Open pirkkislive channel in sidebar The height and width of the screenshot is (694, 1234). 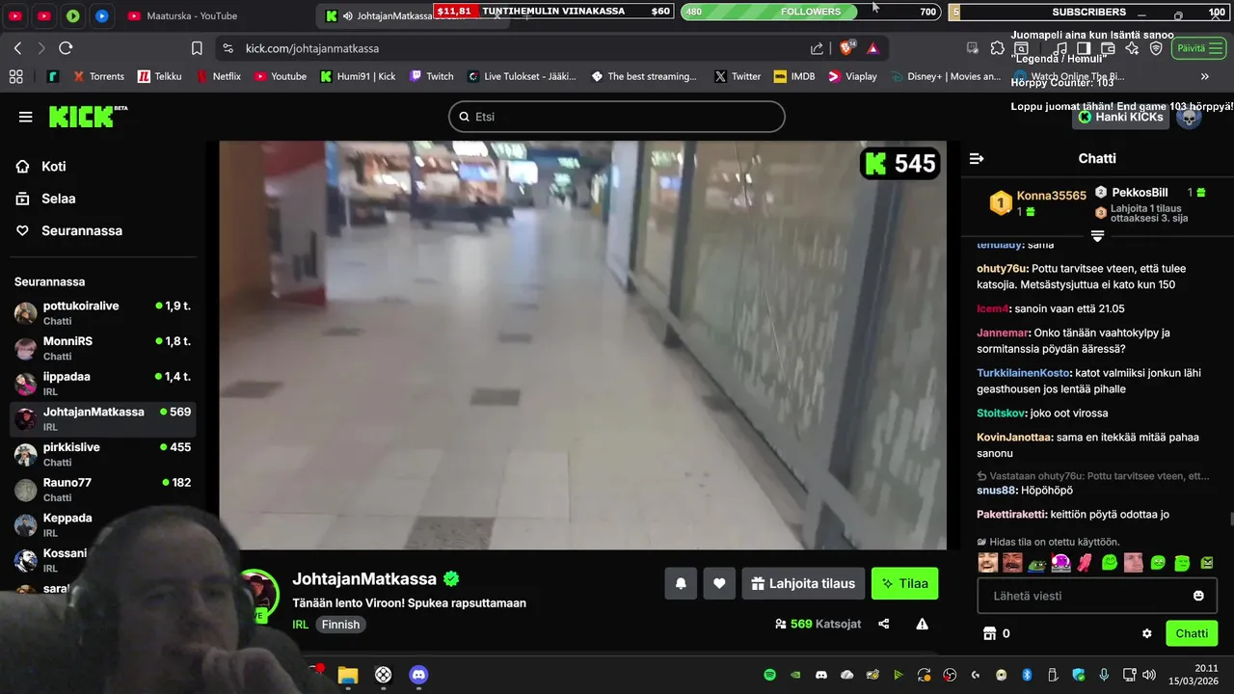(x=103, y=454)
